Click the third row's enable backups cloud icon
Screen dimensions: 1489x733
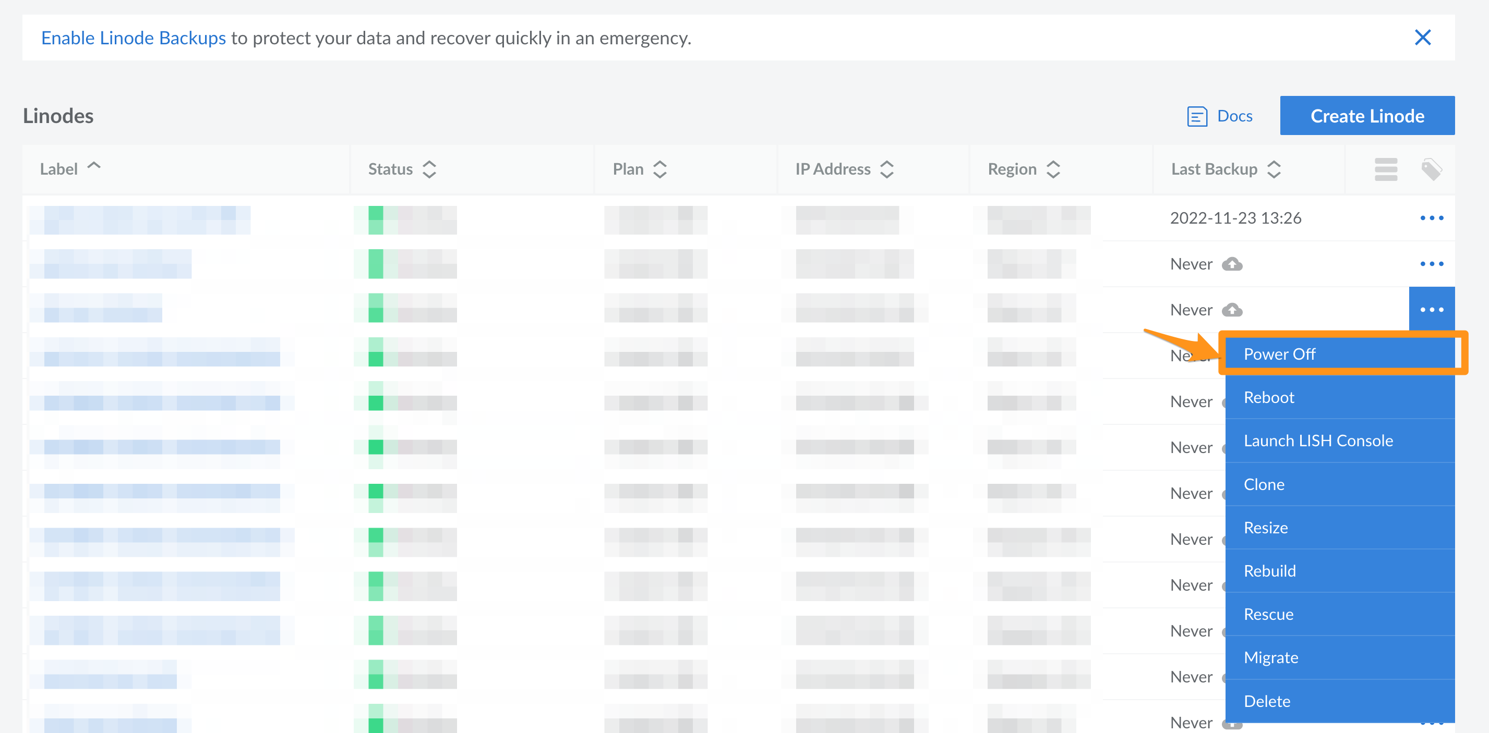point(1232,310)
